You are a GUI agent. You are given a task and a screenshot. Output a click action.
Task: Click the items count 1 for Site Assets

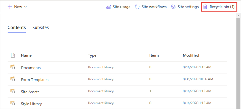click(150, 91)
